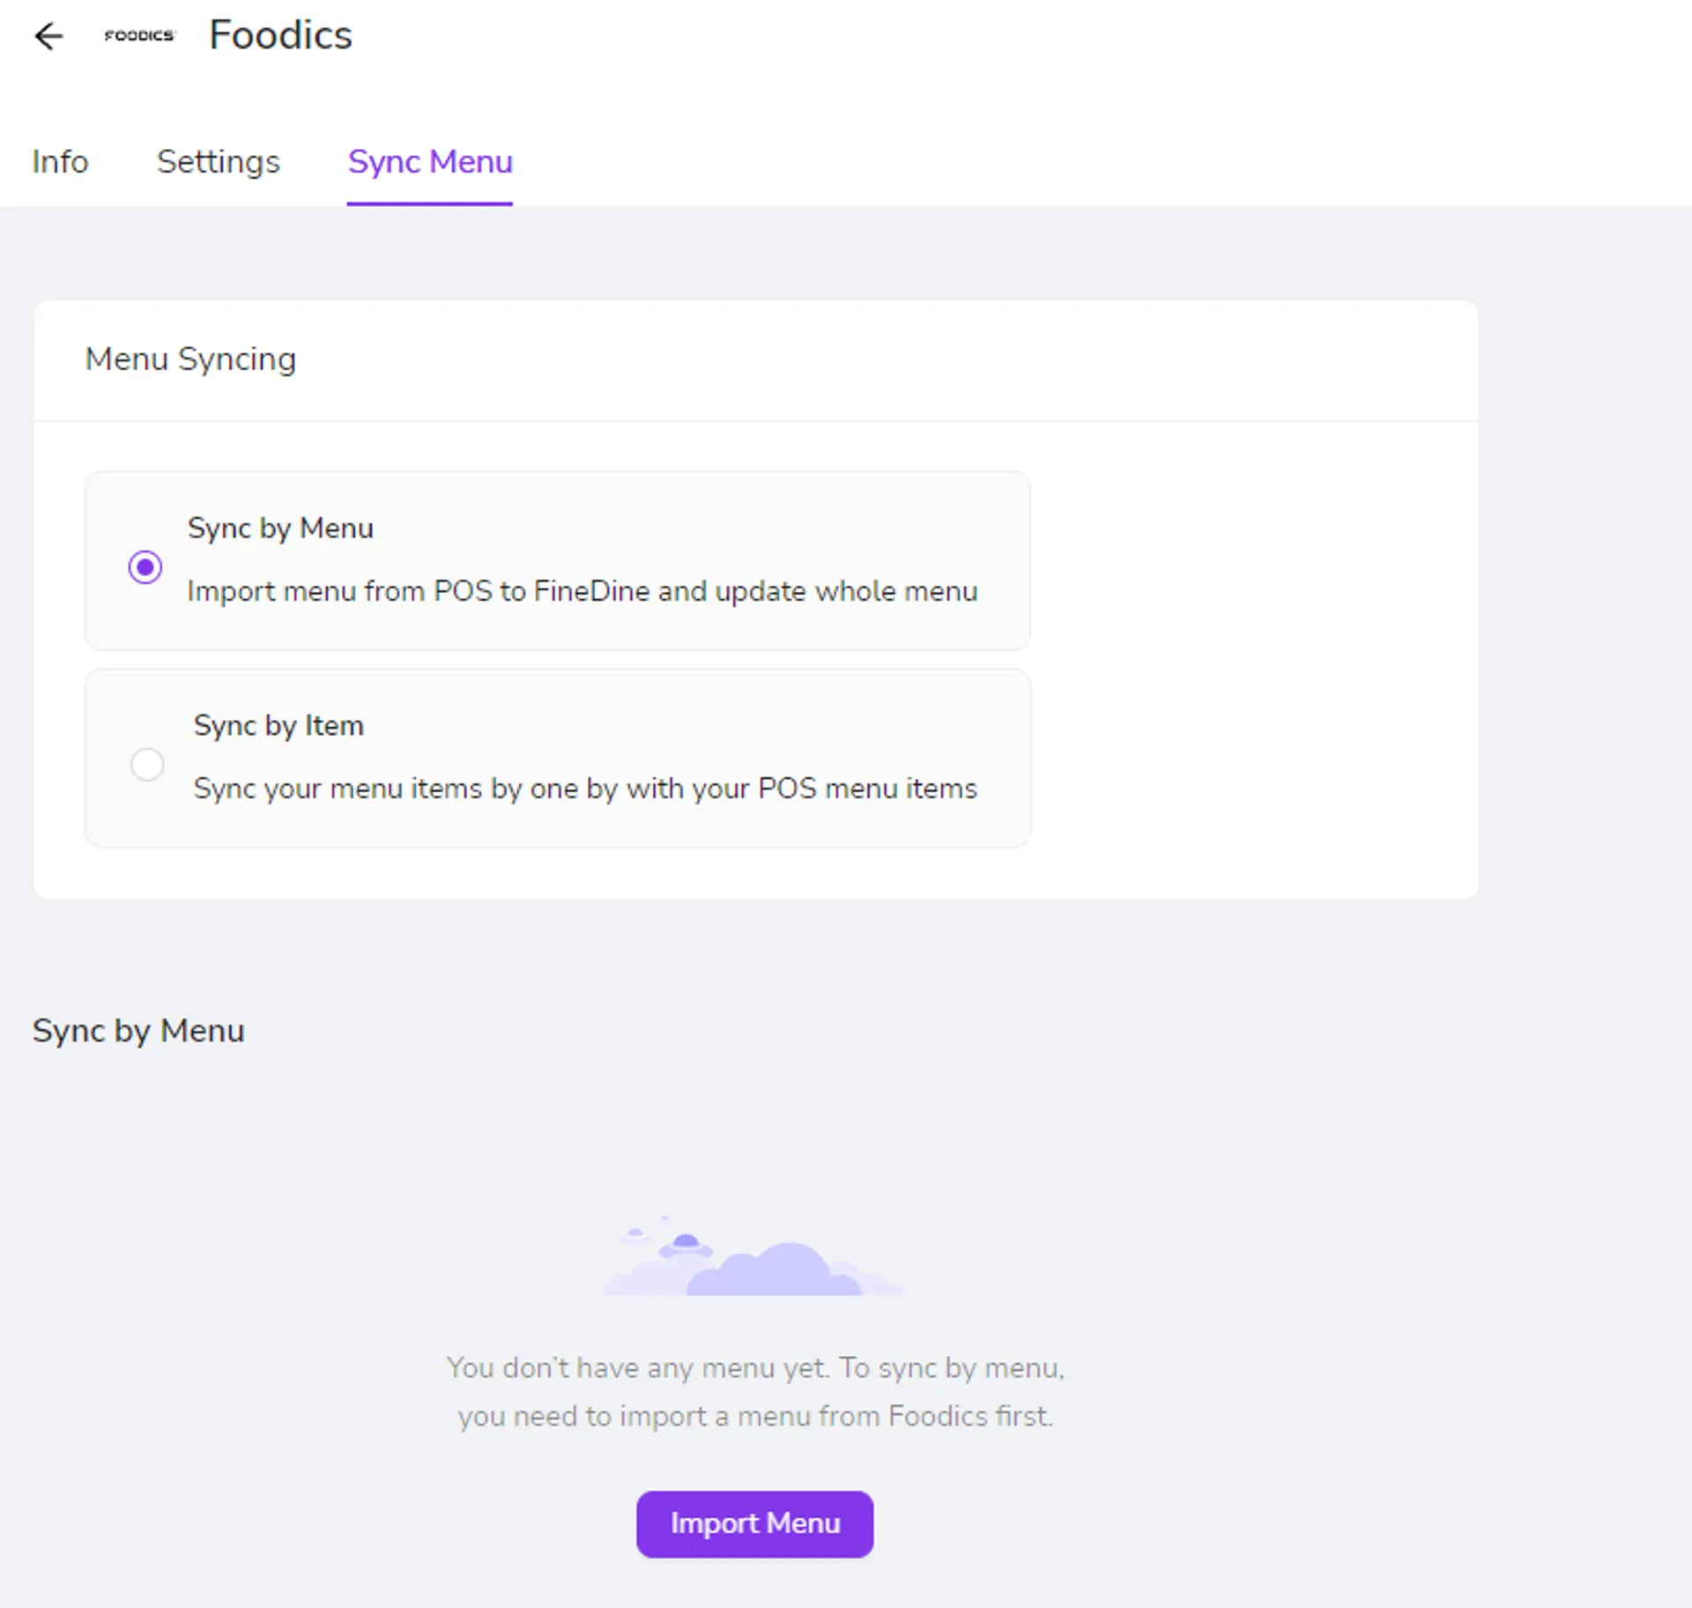
Task: Click the Import Menu button
Action: [x=755, y=1523]
